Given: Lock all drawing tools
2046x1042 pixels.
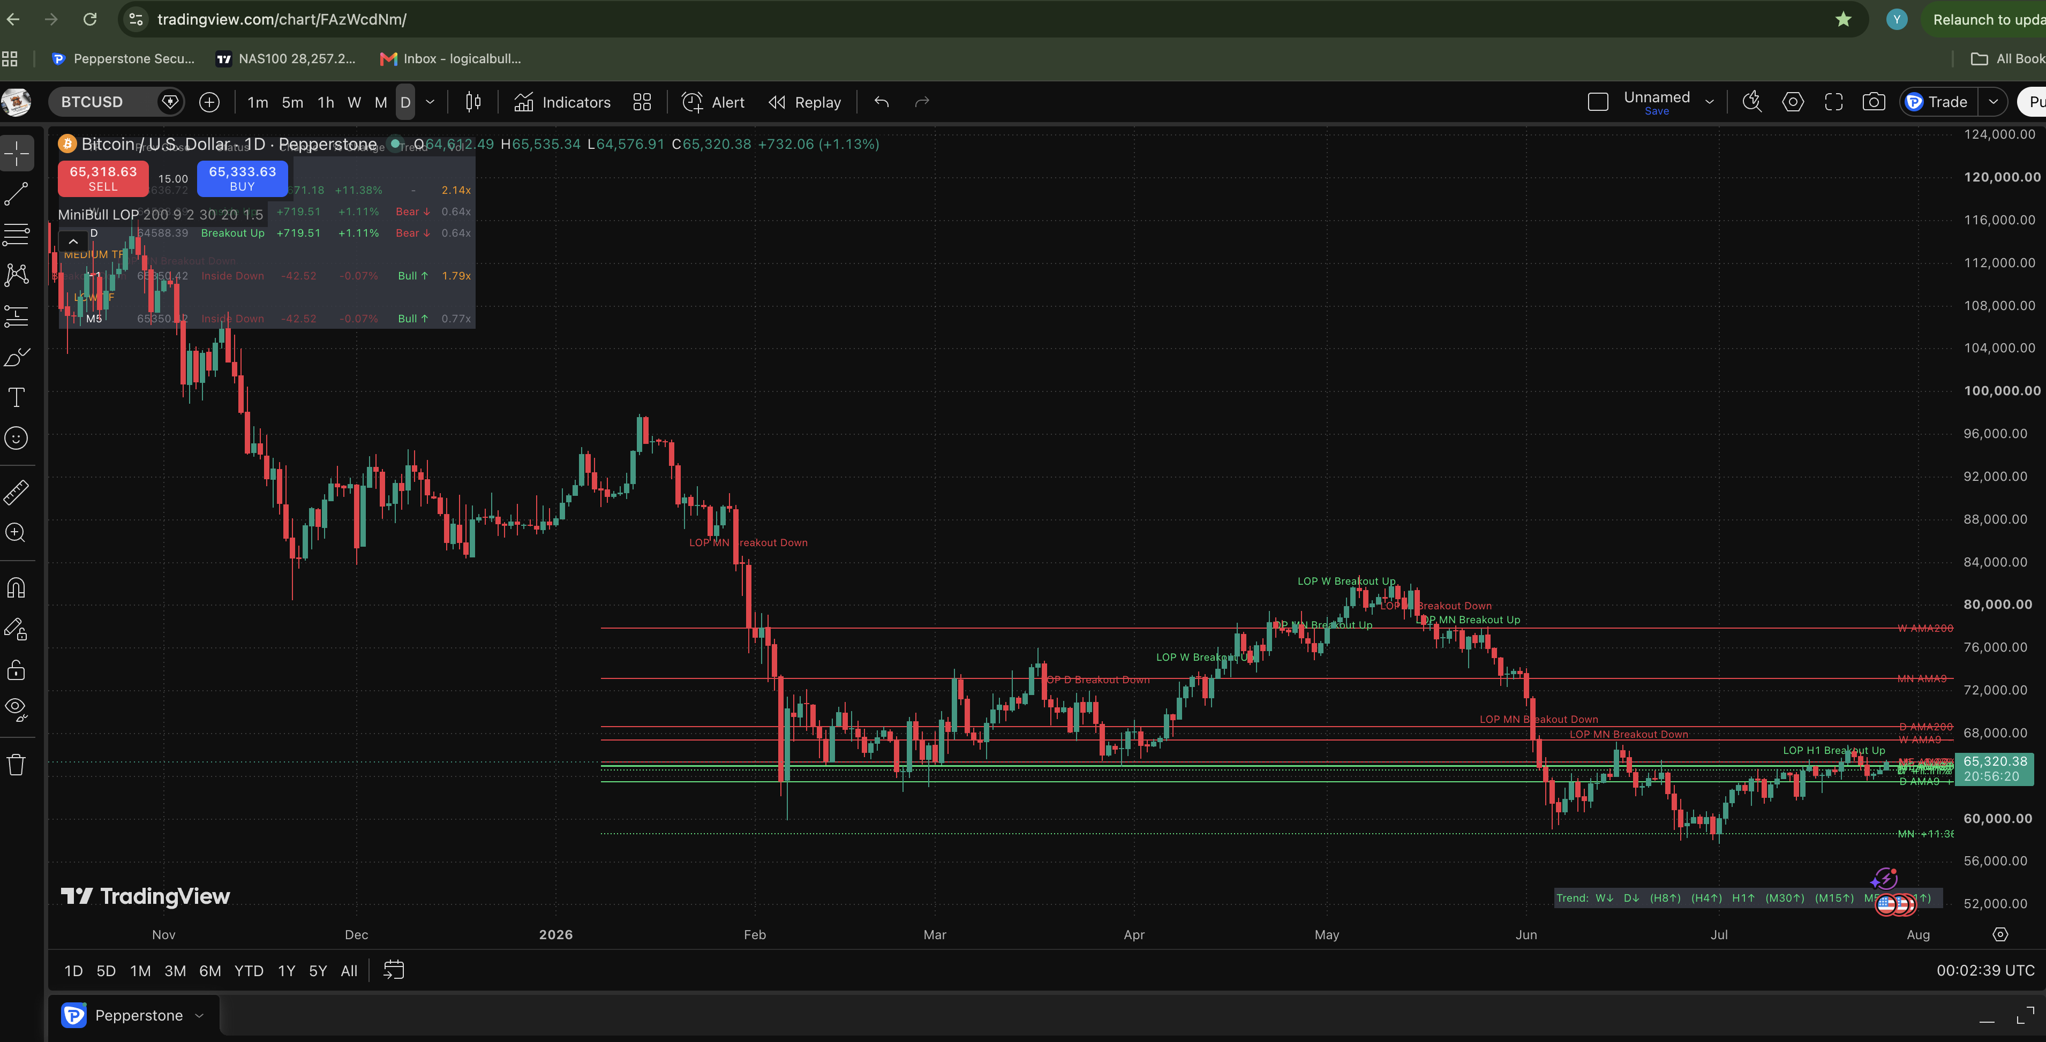Looking at the screenshot, I should [x=17, y=669].
